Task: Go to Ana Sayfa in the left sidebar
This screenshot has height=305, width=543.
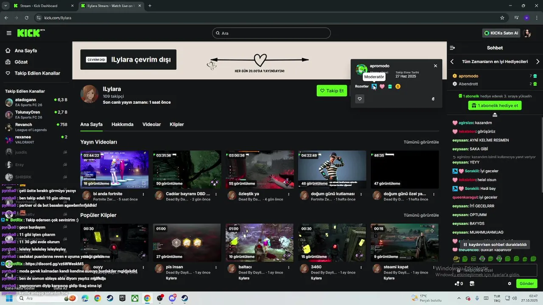Action: pyautogui.click(x=21, y=50)
